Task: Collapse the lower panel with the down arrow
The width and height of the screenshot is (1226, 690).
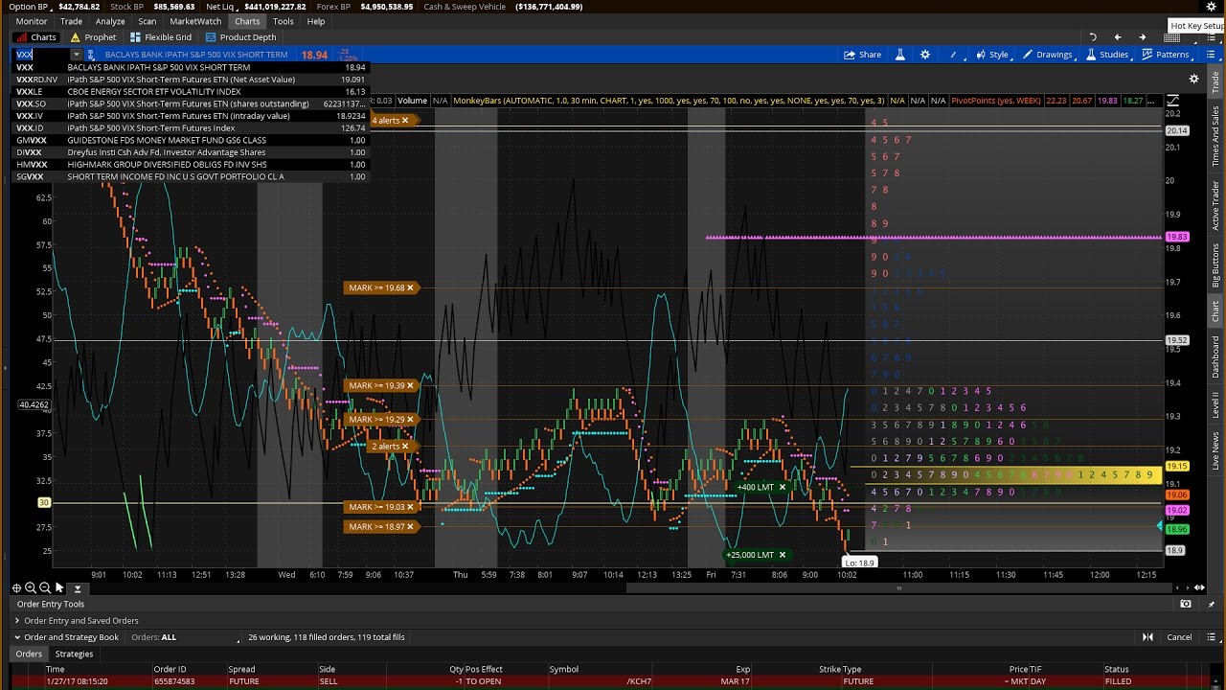Action: [x=78, y=587]
